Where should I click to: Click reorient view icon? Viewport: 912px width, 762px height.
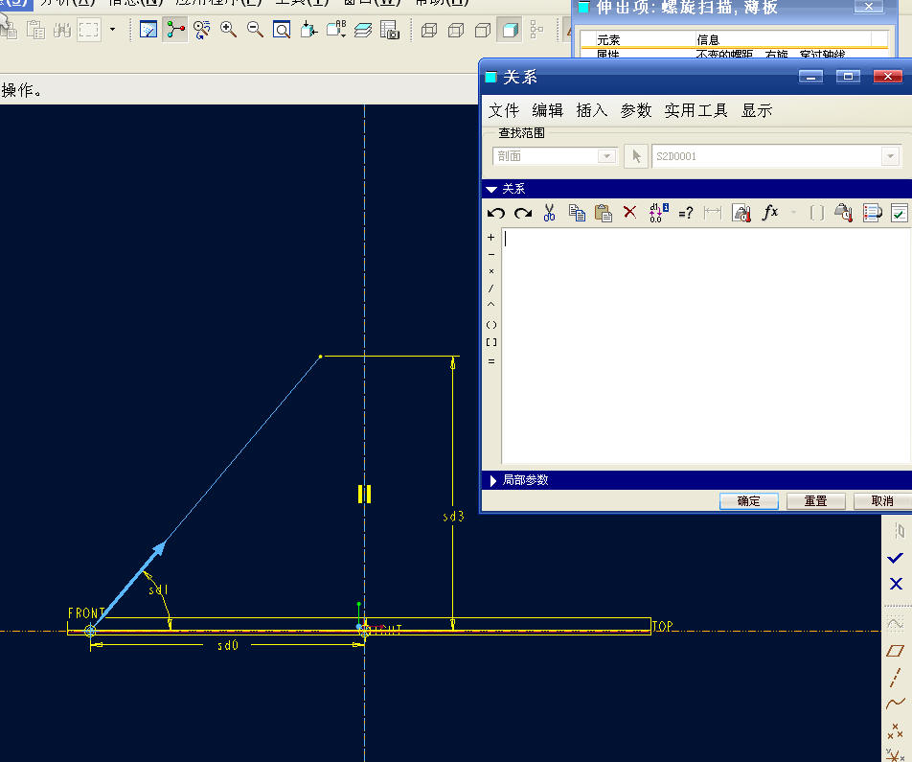(308, 30)
